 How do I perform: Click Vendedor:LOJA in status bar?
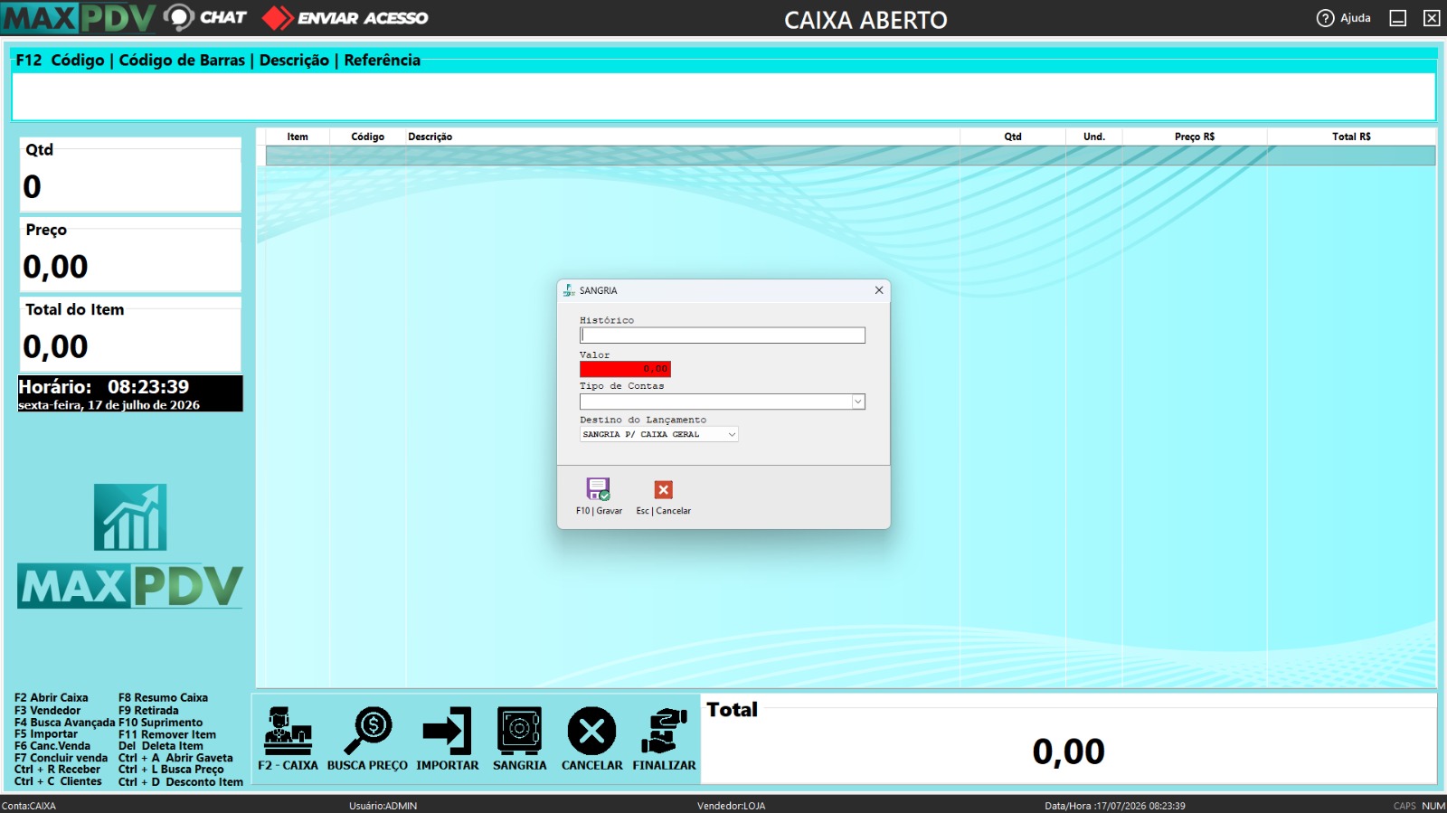(x=731, y=806)
